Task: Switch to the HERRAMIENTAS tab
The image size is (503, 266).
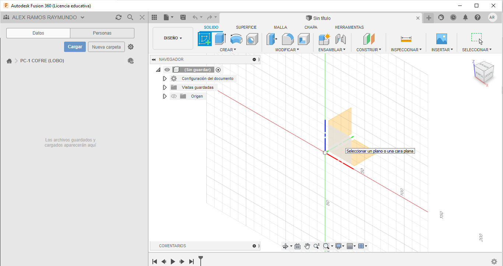Action: click(x=349, y=27)
